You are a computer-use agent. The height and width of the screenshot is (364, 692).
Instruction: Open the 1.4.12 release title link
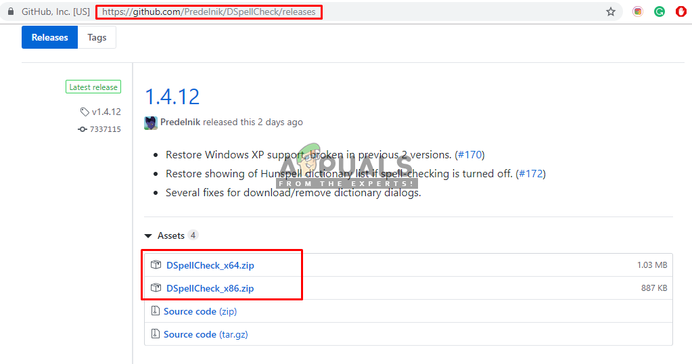(172, 97)
